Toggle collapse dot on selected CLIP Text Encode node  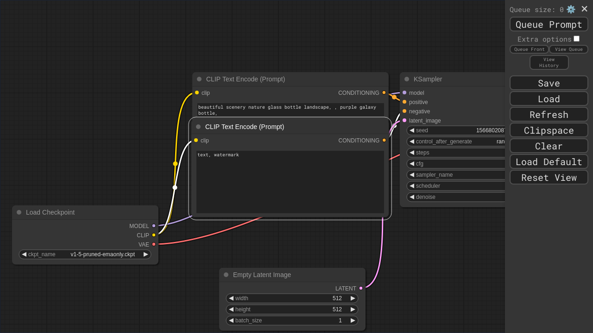coord(198,127)
